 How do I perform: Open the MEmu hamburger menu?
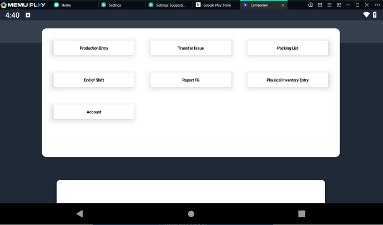tap(329, 5)
